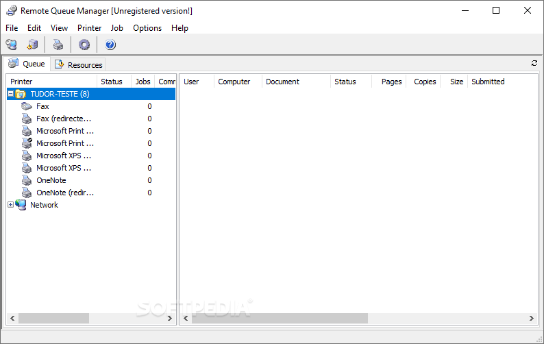The width and height of the screenshot is (544, 344).
Task: Click the job list Status column header
Action: pyautogui.click(x=351, y=82)
